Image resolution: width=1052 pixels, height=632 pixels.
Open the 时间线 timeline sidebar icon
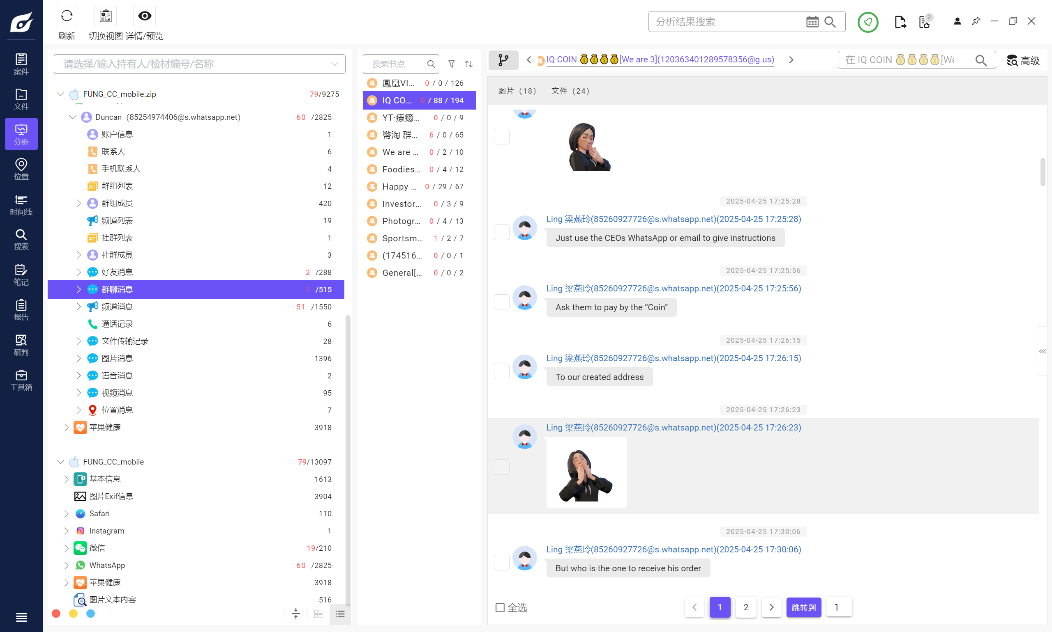click(21, 204)
